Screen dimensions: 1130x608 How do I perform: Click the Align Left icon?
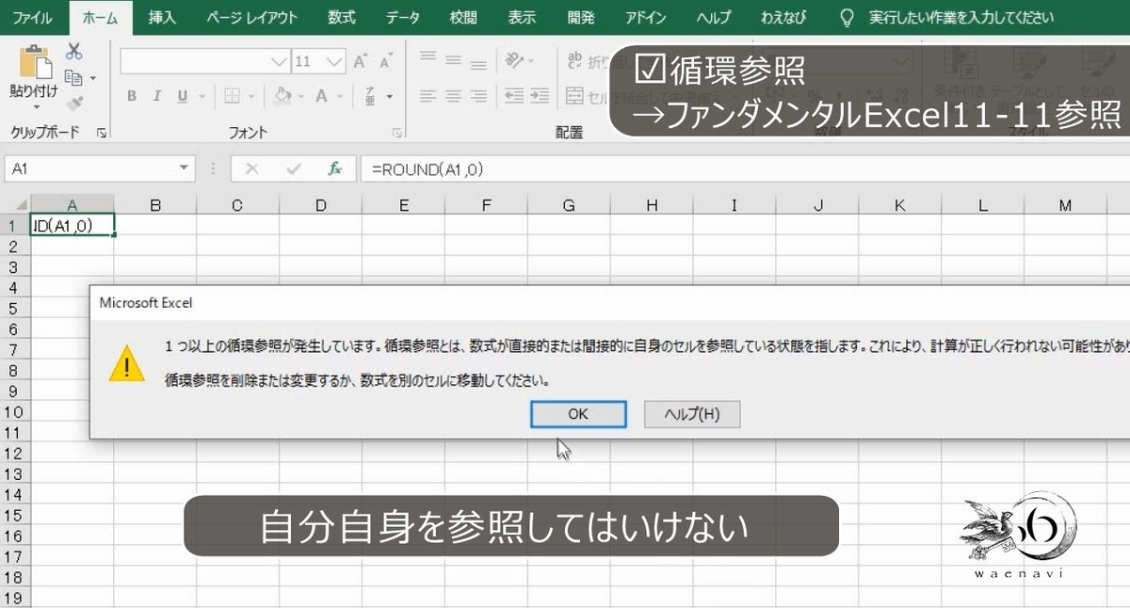pyautogui.click(x=428, y=96)
